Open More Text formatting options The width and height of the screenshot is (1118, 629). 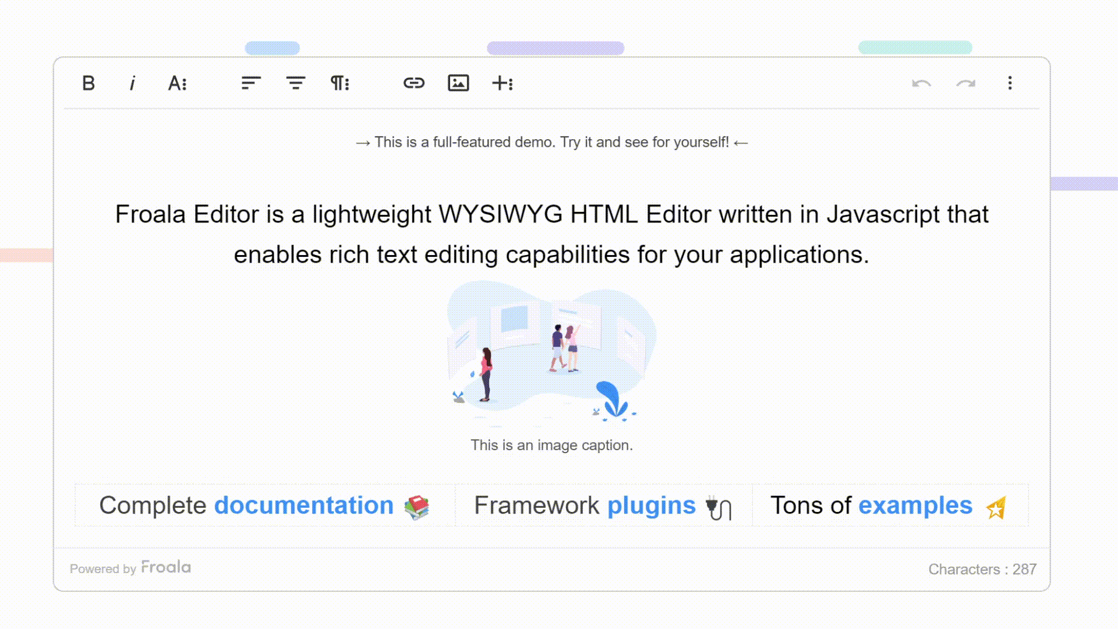[x=178, y=83]
